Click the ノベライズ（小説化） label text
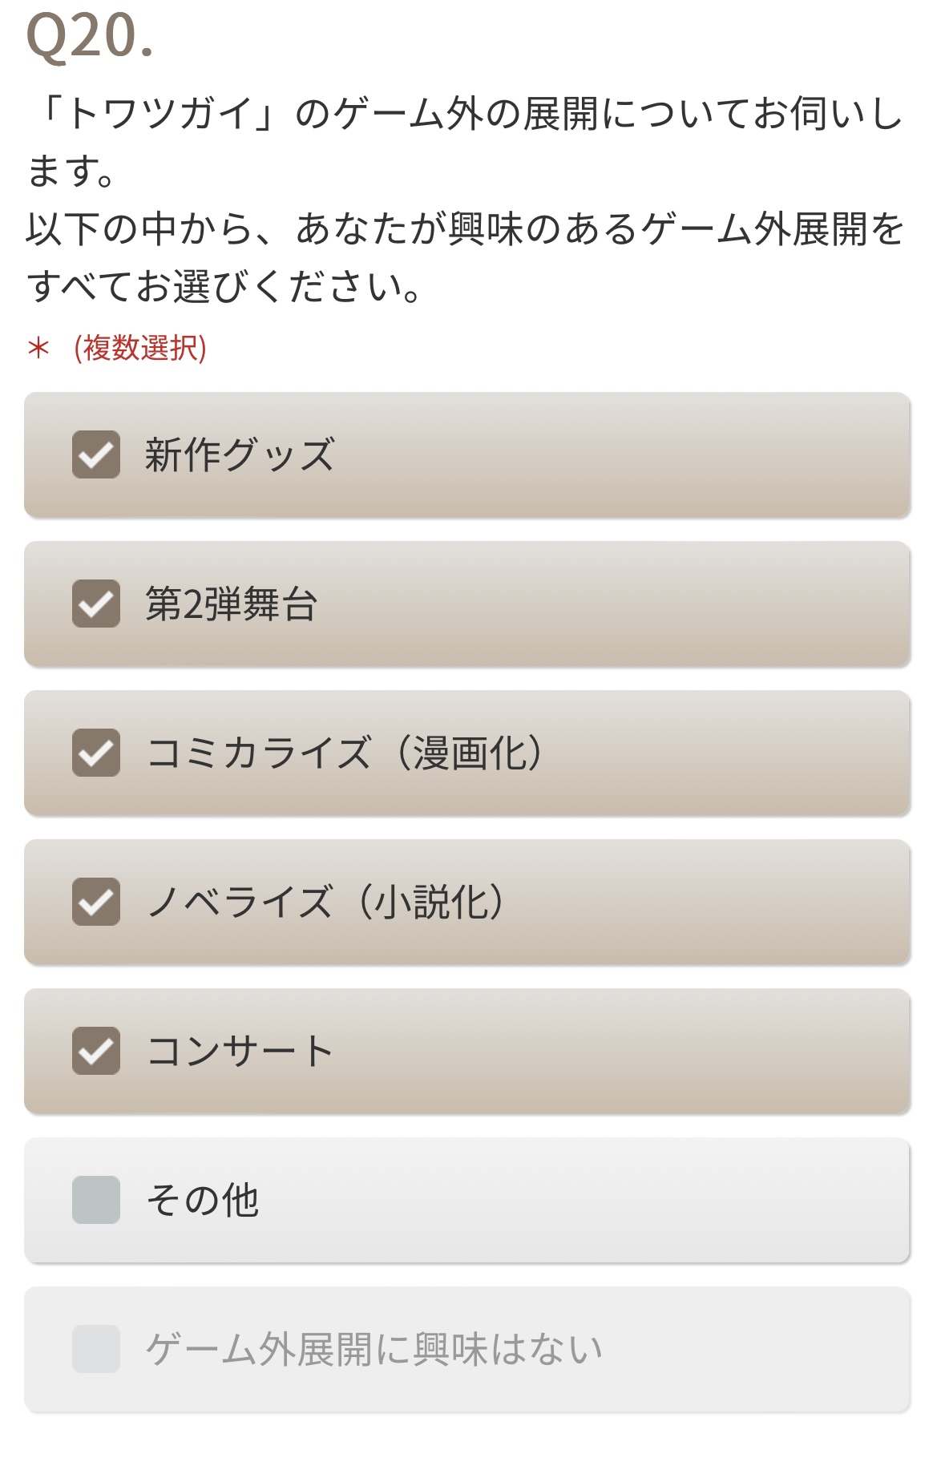This screenshot has height=1474, width=945. pyautogui.click(x=327, y=902)
